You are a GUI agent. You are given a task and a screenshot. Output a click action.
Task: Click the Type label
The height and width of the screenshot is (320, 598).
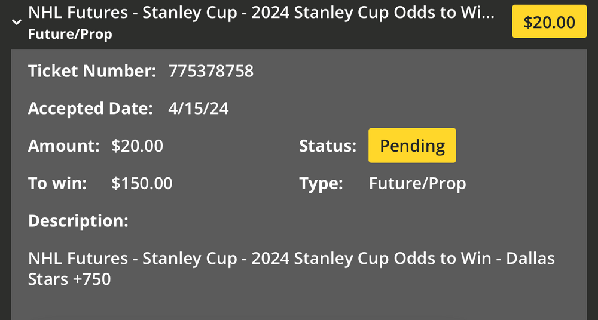pyautogui.click(x=321, y=183)
